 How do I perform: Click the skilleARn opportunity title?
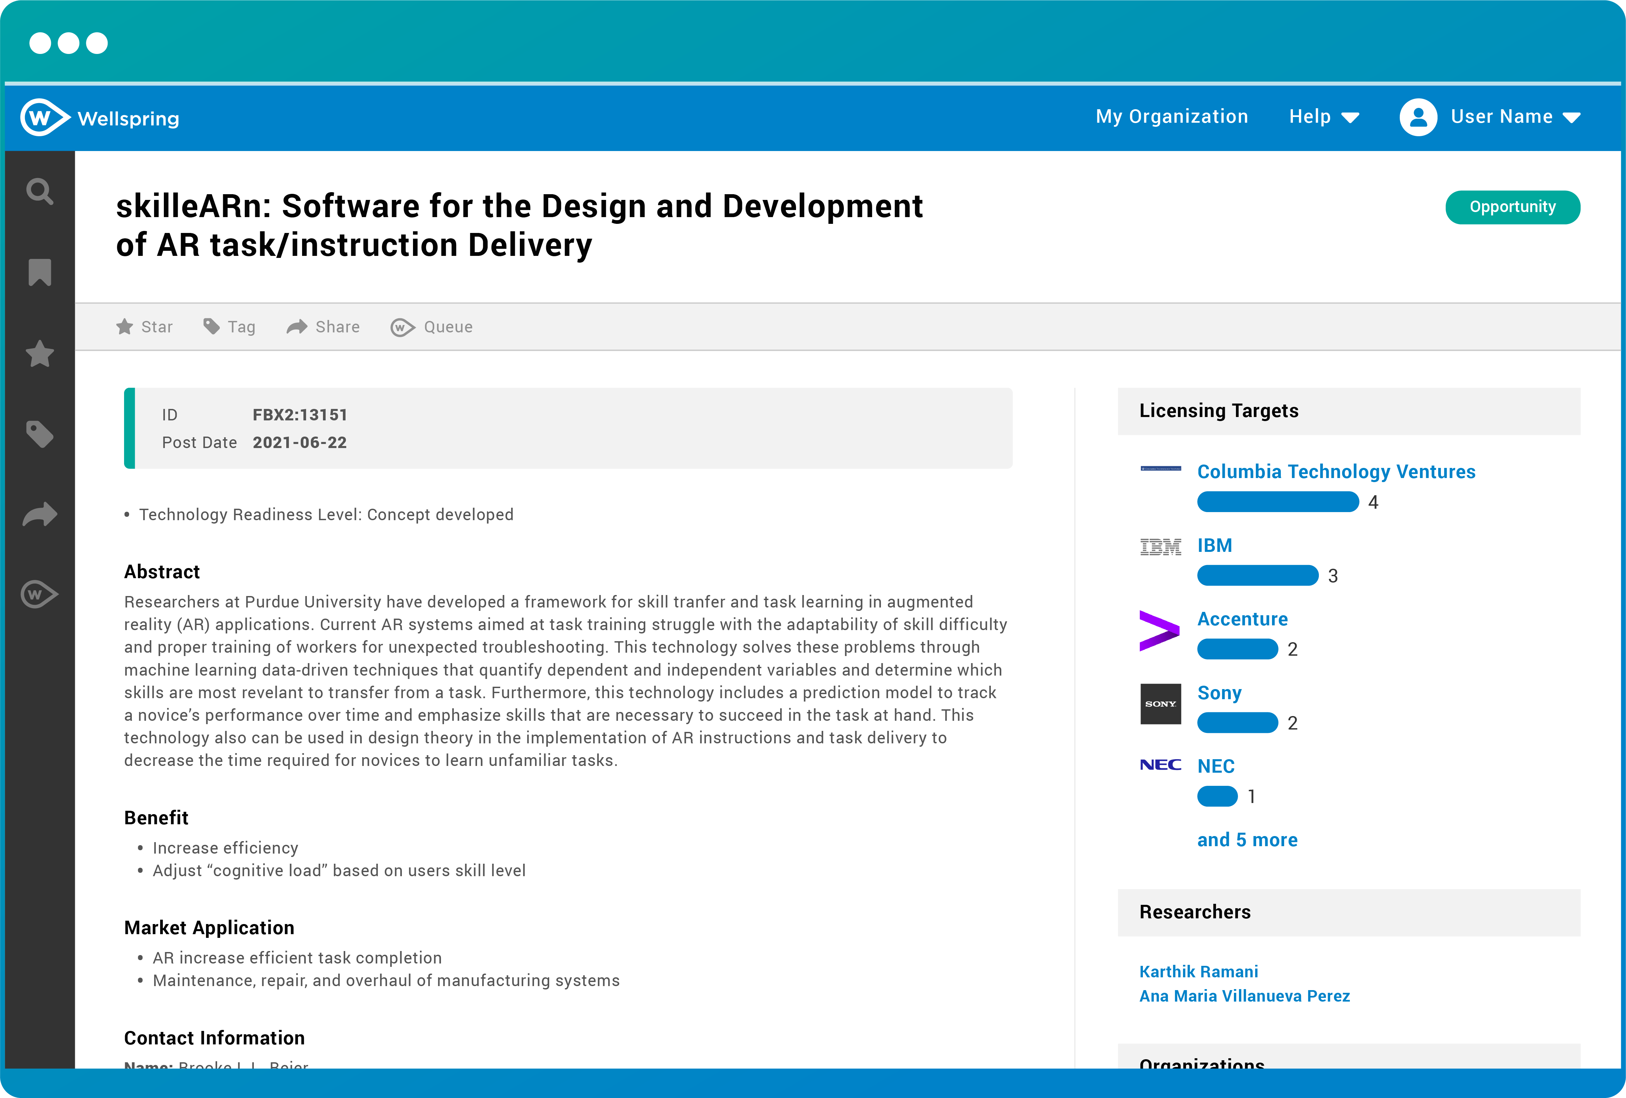point(519,225)
